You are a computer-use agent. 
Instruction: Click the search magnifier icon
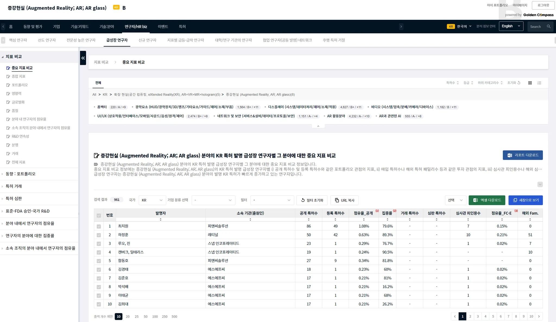coord(548,26)
